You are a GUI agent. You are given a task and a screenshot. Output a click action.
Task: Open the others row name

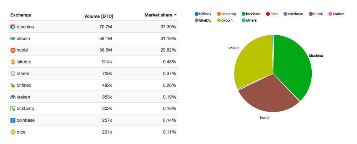(23, 74)
